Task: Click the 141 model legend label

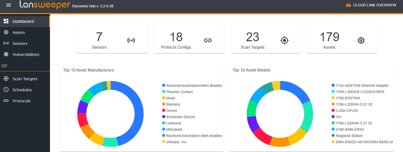Action: click(x=338, y=117)
